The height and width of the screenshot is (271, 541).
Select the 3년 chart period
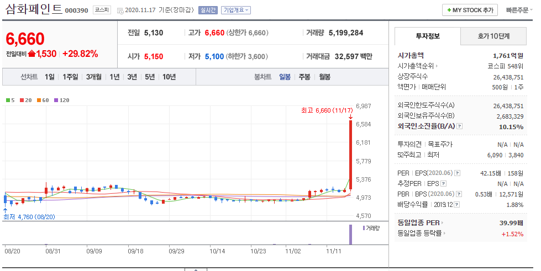(x=132, y=77)
